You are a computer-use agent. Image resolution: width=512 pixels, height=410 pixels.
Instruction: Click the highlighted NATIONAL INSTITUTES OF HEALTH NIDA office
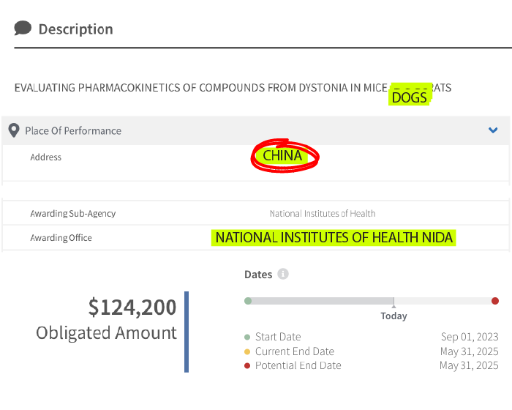(334, 238)
